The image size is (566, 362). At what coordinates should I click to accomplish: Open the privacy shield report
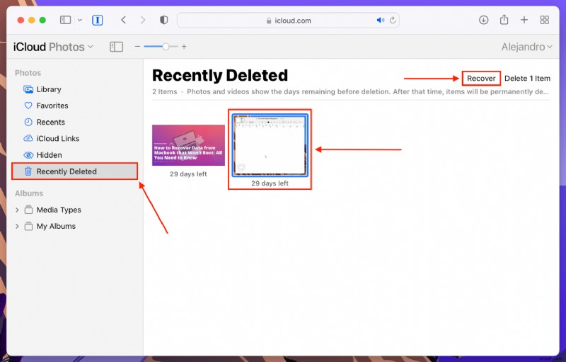[x=164, y=20]
